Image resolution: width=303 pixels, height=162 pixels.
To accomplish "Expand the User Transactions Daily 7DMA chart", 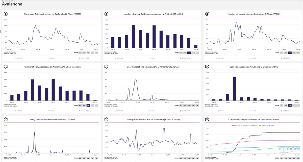I will coord(119,111).
